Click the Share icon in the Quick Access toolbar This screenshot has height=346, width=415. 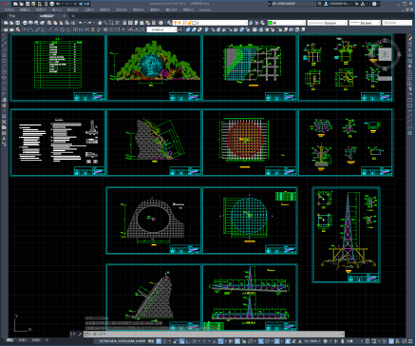click(x=81, y=4)
